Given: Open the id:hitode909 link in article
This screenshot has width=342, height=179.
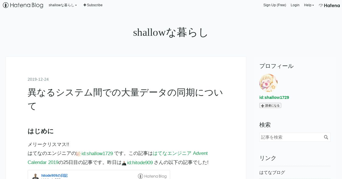Looking at the screenshot, I should [x=140, y=163].
